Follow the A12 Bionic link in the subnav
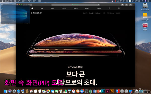 tap(98, 13)
